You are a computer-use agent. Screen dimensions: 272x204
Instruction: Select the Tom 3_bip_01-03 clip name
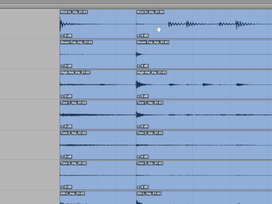(150, 163)
